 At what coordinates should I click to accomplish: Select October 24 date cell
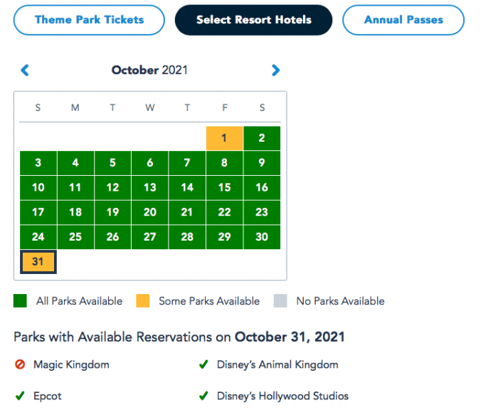[x=38, y=237]
